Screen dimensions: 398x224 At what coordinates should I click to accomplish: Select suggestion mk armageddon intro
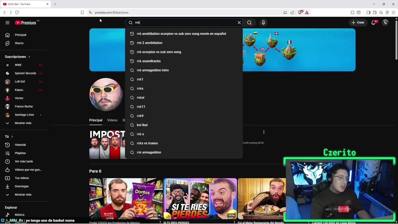(184, 70)
